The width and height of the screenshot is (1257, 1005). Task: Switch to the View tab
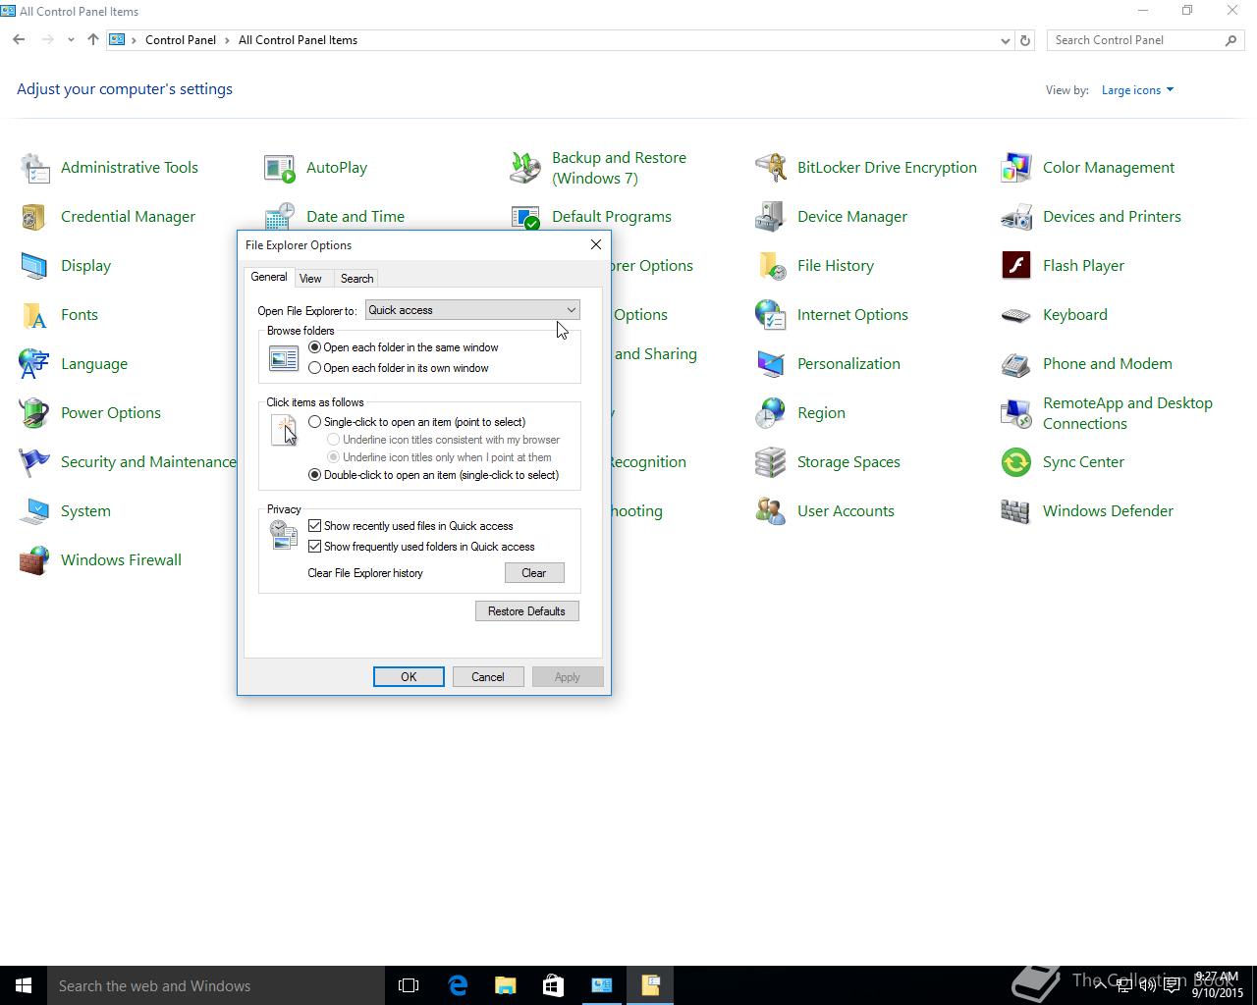coord(310,279)
